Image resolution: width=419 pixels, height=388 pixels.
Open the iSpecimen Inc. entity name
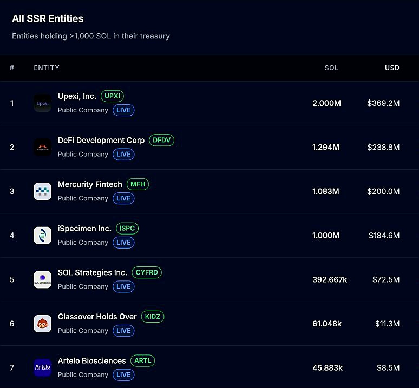[84, 229]
